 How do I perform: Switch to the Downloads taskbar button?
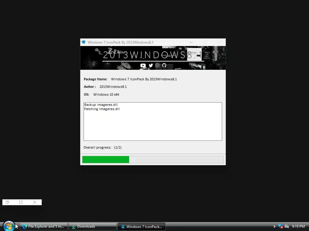(93, 226)
